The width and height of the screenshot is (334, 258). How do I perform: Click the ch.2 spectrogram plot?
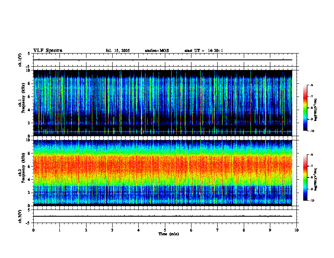[x=163, y=173]
